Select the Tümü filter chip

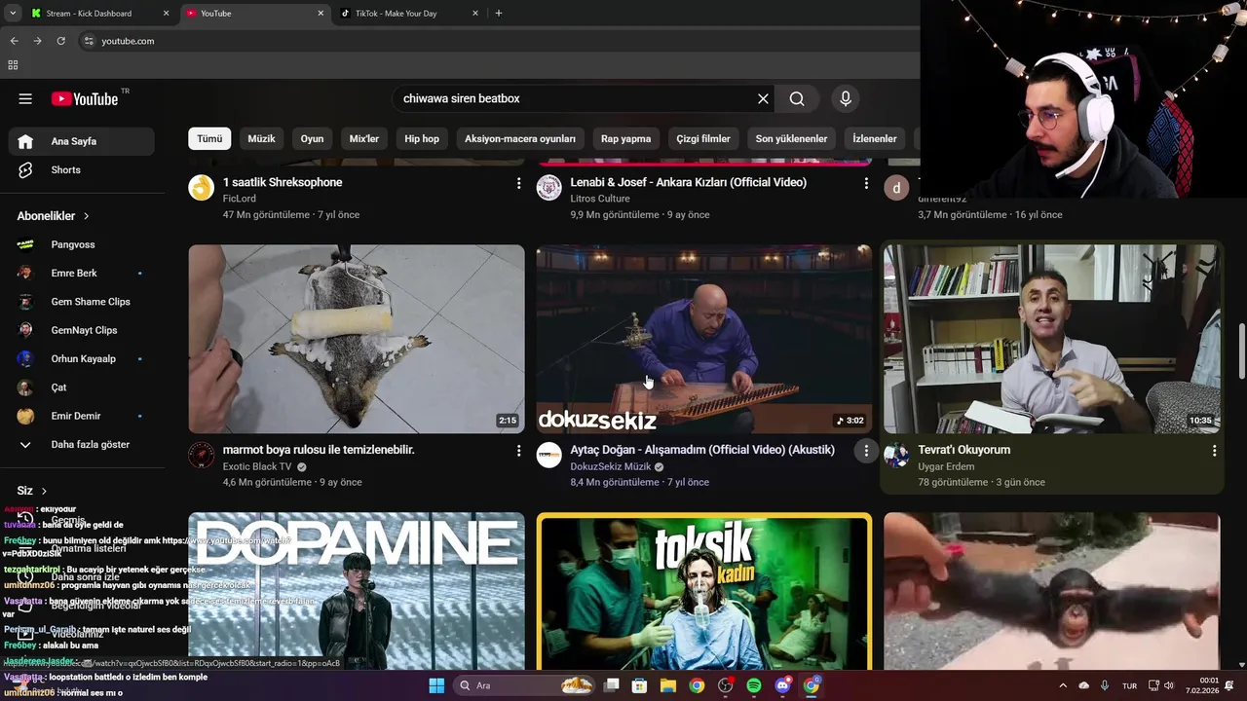coord(209,138)
